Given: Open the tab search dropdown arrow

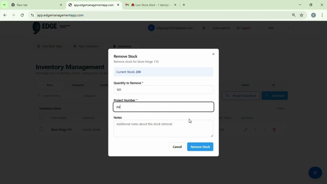Looking at the screenshot, I should click(x=4, y=5).
